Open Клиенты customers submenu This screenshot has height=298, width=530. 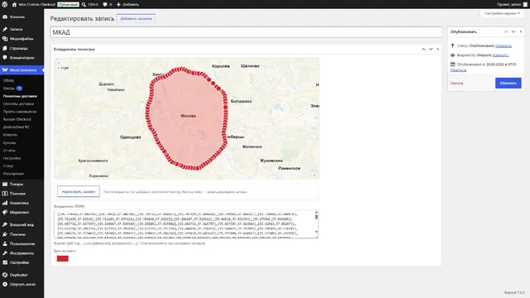click(x=10, y=135)
